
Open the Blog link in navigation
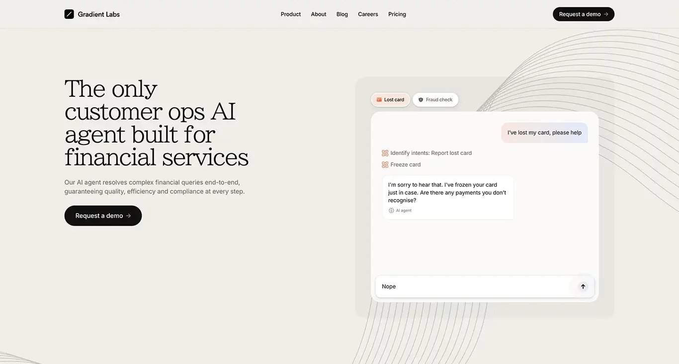(342, 14)
